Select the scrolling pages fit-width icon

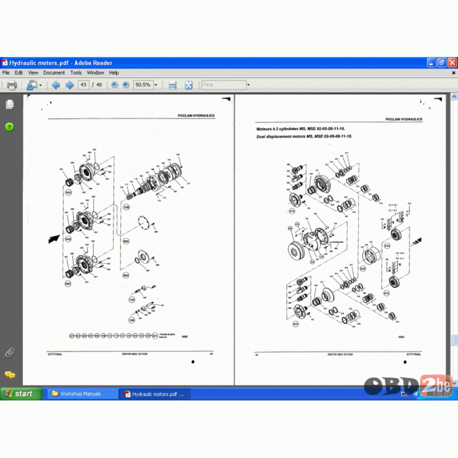click(173, 85)
